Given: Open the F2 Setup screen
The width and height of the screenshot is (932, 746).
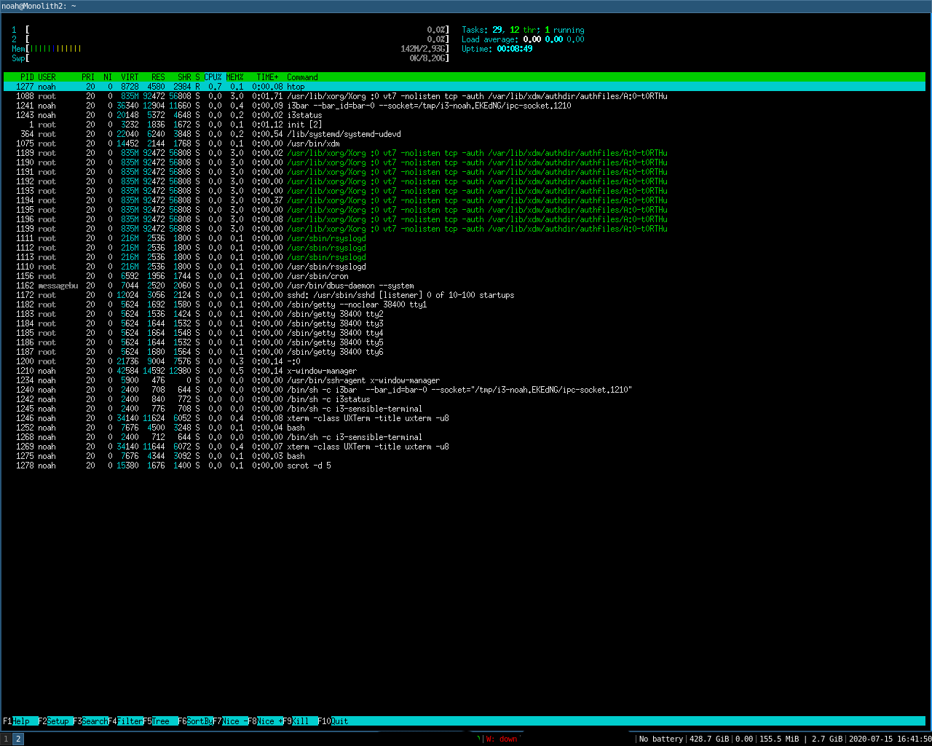Looking at the screenshot, I should click(x=55, y=721).
